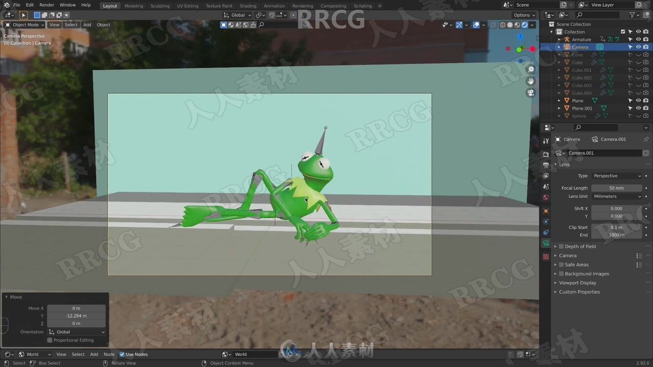
Task: Click the Node menu in shader editor header
Action: click(x=109, y=354)
